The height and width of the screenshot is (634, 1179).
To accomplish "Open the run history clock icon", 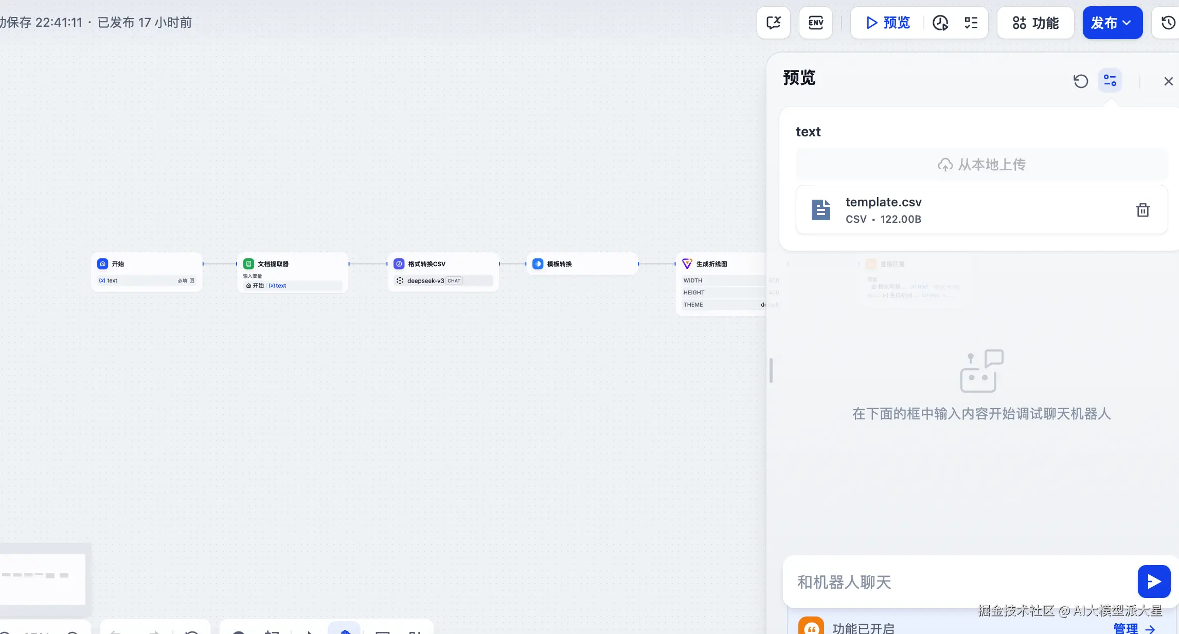I will click(x=940, y=23).
